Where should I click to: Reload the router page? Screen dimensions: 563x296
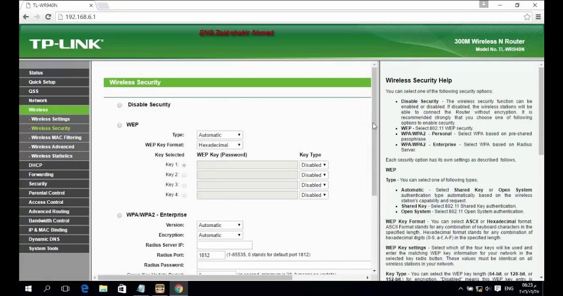point(48,16)
